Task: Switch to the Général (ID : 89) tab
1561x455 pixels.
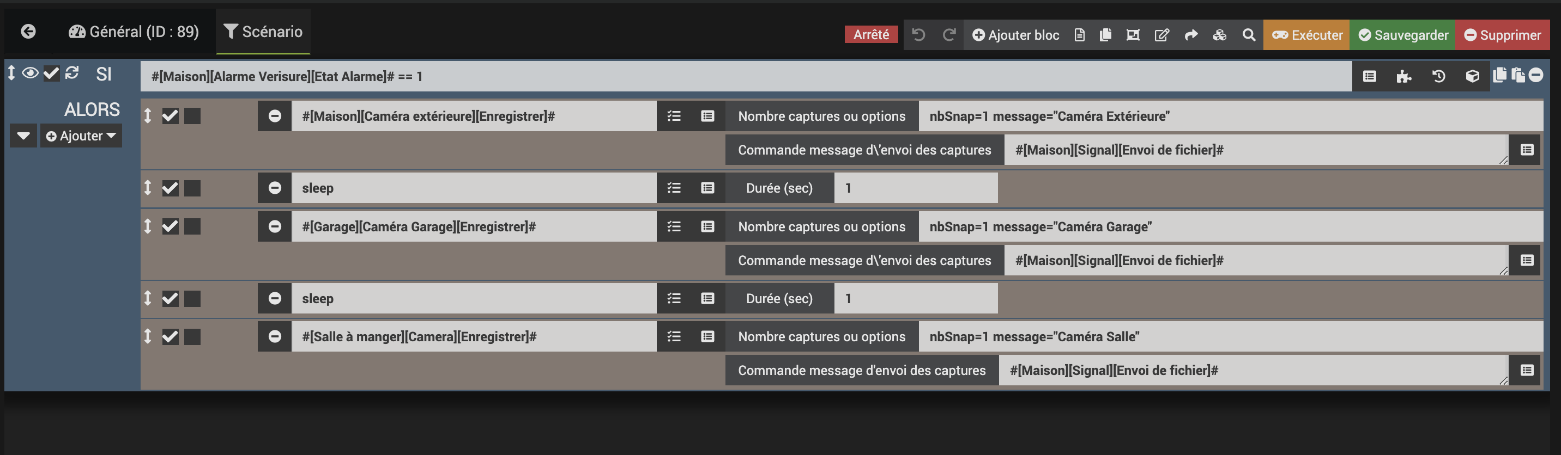Action: click(134, 32)
